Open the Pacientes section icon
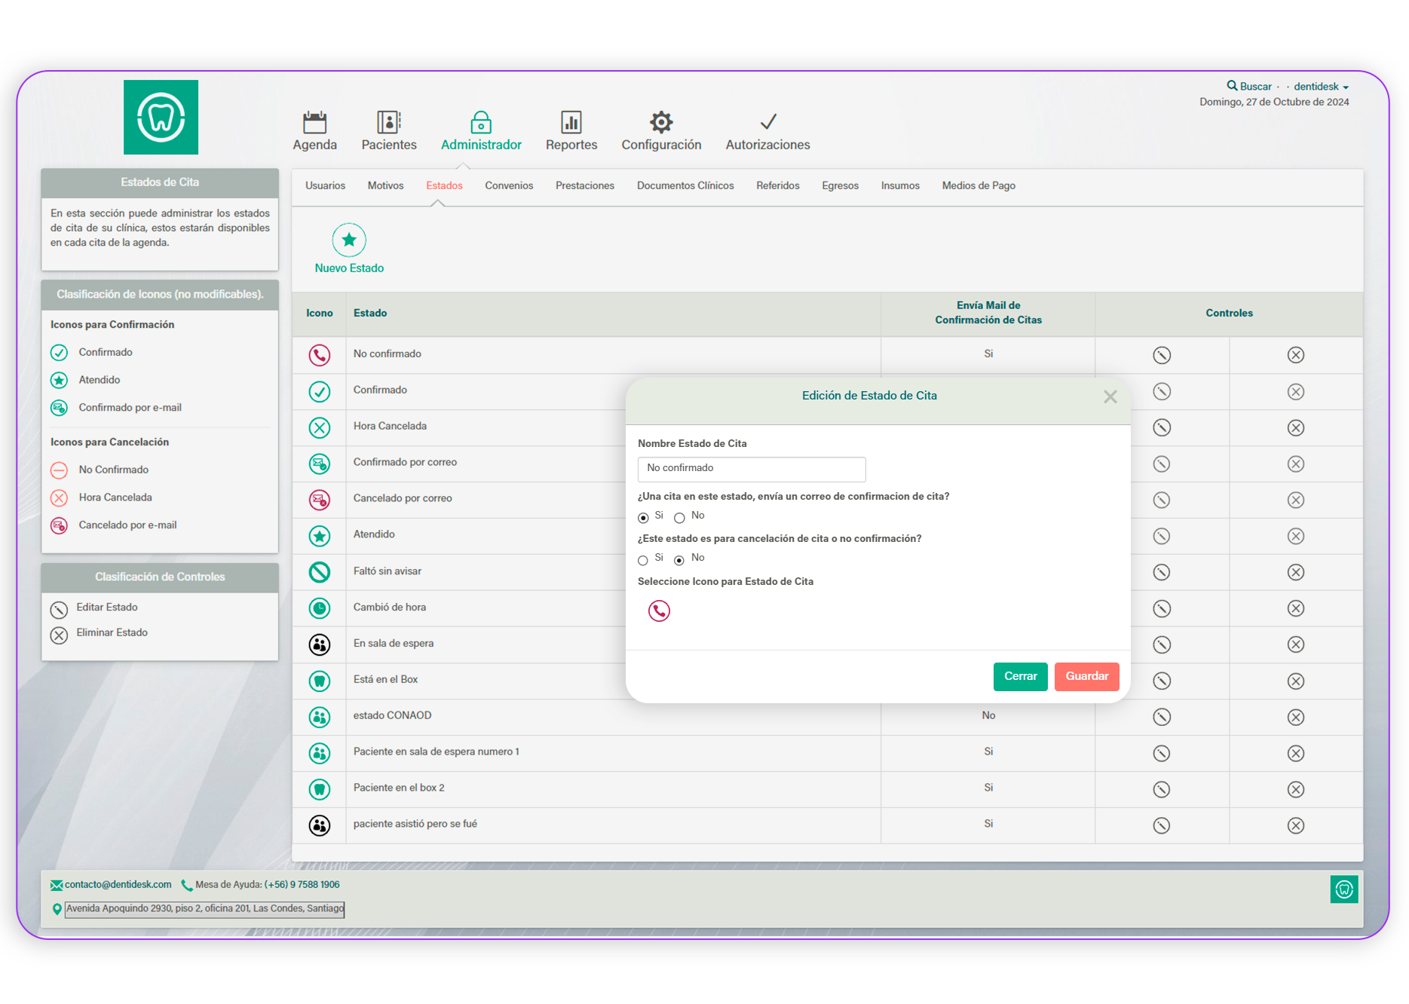The width and height of the screenshot is (1409, 1004). 388,122
